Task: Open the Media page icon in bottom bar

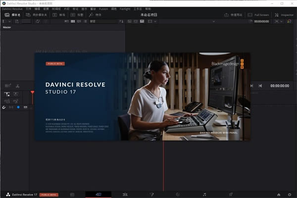Action: (72, 195)
